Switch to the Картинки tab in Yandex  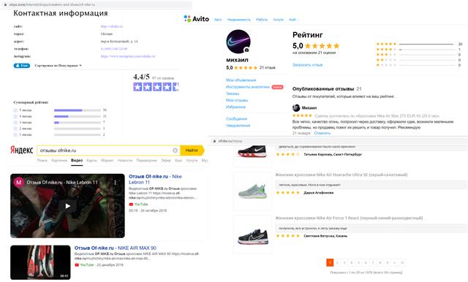59,161
